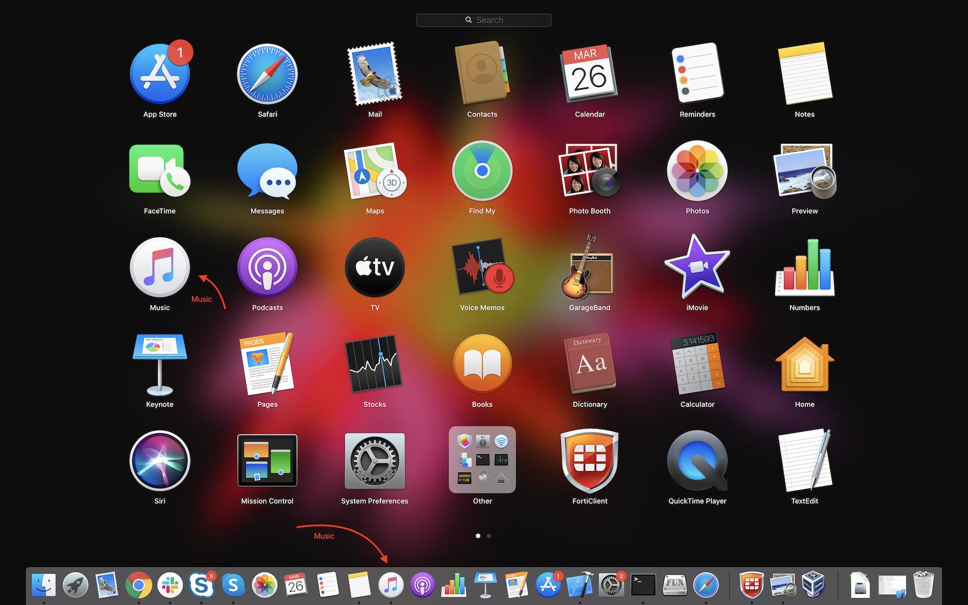The height and width of the screenshot is (605, 968).
Task: Launch Photo Booth
Action: pyautogui.click(x=590, y=171)
